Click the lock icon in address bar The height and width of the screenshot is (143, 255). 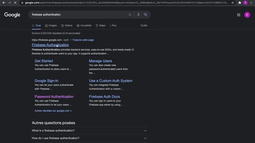tap(22, 3)
